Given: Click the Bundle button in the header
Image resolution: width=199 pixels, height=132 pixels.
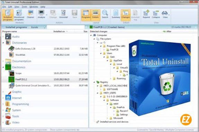Looking at the screenshot, I should 35,27.
